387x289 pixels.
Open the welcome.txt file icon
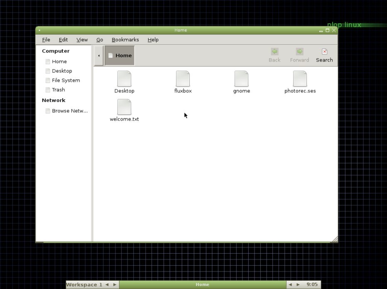pos(124,107)
